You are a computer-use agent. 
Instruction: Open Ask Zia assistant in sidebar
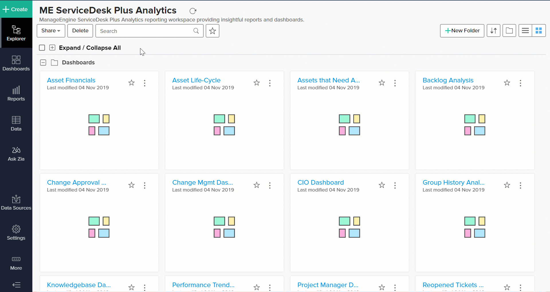(x=16, y=154)
